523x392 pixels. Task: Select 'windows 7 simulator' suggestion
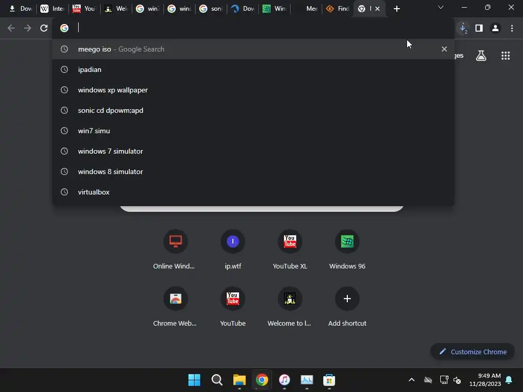pyautogui.click(x=253, y=151)
